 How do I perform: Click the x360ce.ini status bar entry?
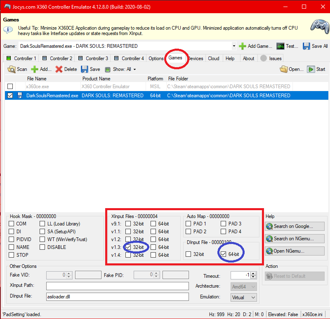click(312, 314)
